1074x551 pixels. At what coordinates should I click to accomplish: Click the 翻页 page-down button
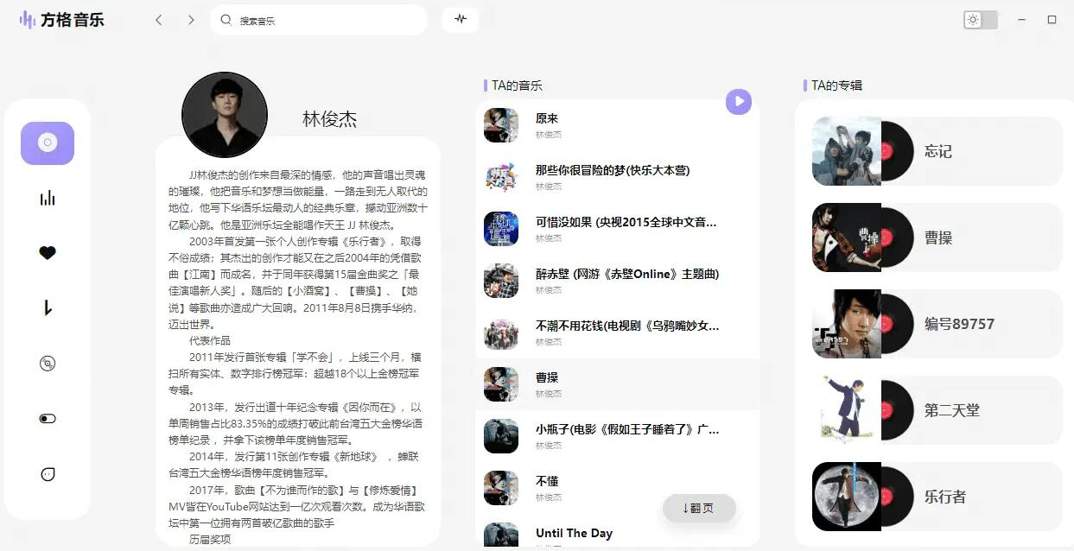pyautogui.click(x=698, y=508)
